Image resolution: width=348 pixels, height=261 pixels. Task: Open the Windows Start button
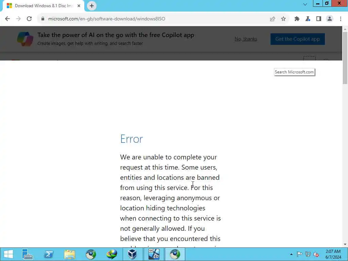pos(8,254)
